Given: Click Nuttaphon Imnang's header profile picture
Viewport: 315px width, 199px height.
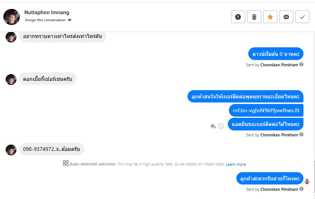Looking at the screenshot, I should (12, 17).
